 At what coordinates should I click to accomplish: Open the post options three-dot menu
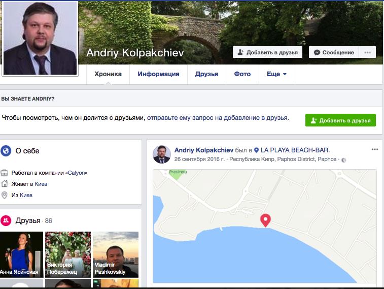(x=375, y=149)
